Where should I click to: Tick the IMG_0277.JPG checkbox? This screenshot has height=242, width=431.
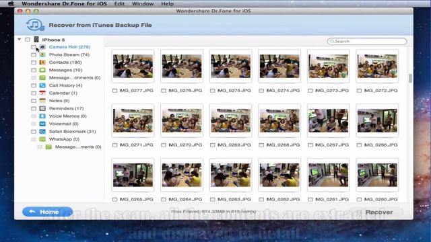click(114, 91)
